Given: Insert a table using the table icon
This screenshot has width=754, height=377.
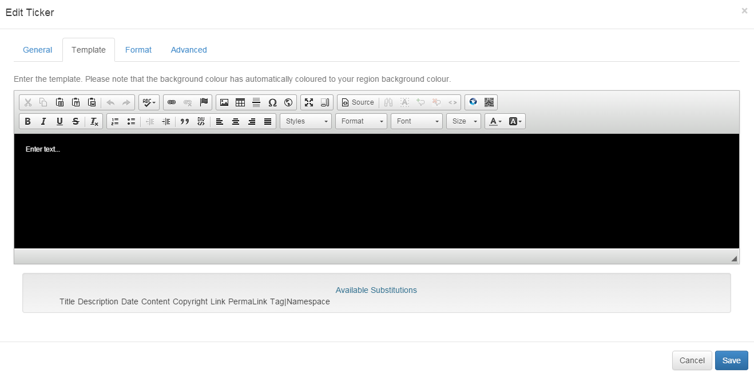Looking at the screenshot, I should [x=240, y=102].
